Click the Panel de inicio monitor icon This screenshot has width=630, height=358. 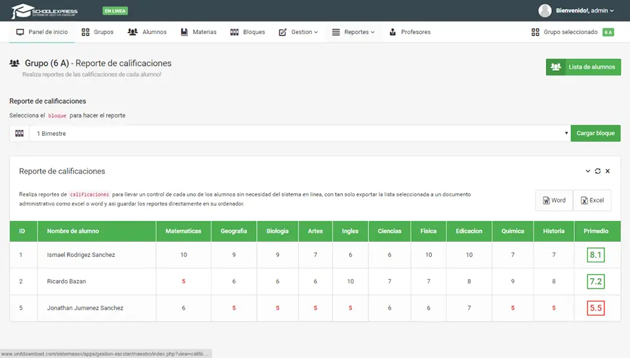20,32
